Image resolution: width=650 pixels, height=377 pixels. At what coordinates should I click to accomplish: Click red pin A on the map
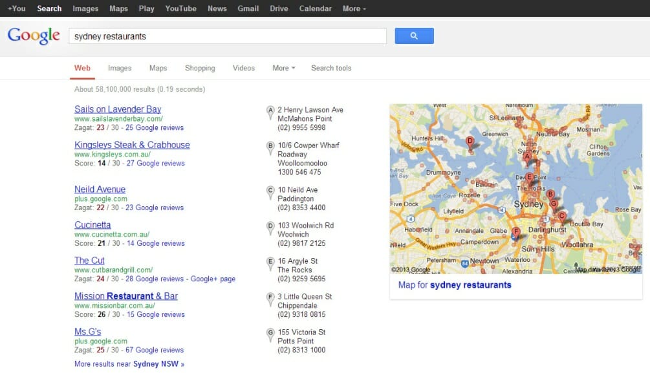pos(527,158)
